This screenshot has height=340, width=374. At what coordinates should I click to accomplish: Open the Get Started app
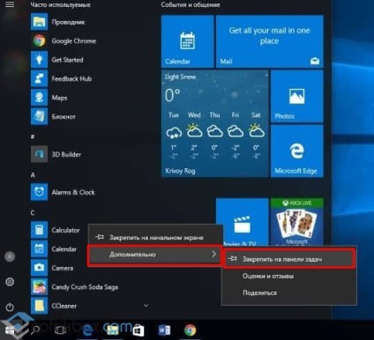tap(57, 60)
